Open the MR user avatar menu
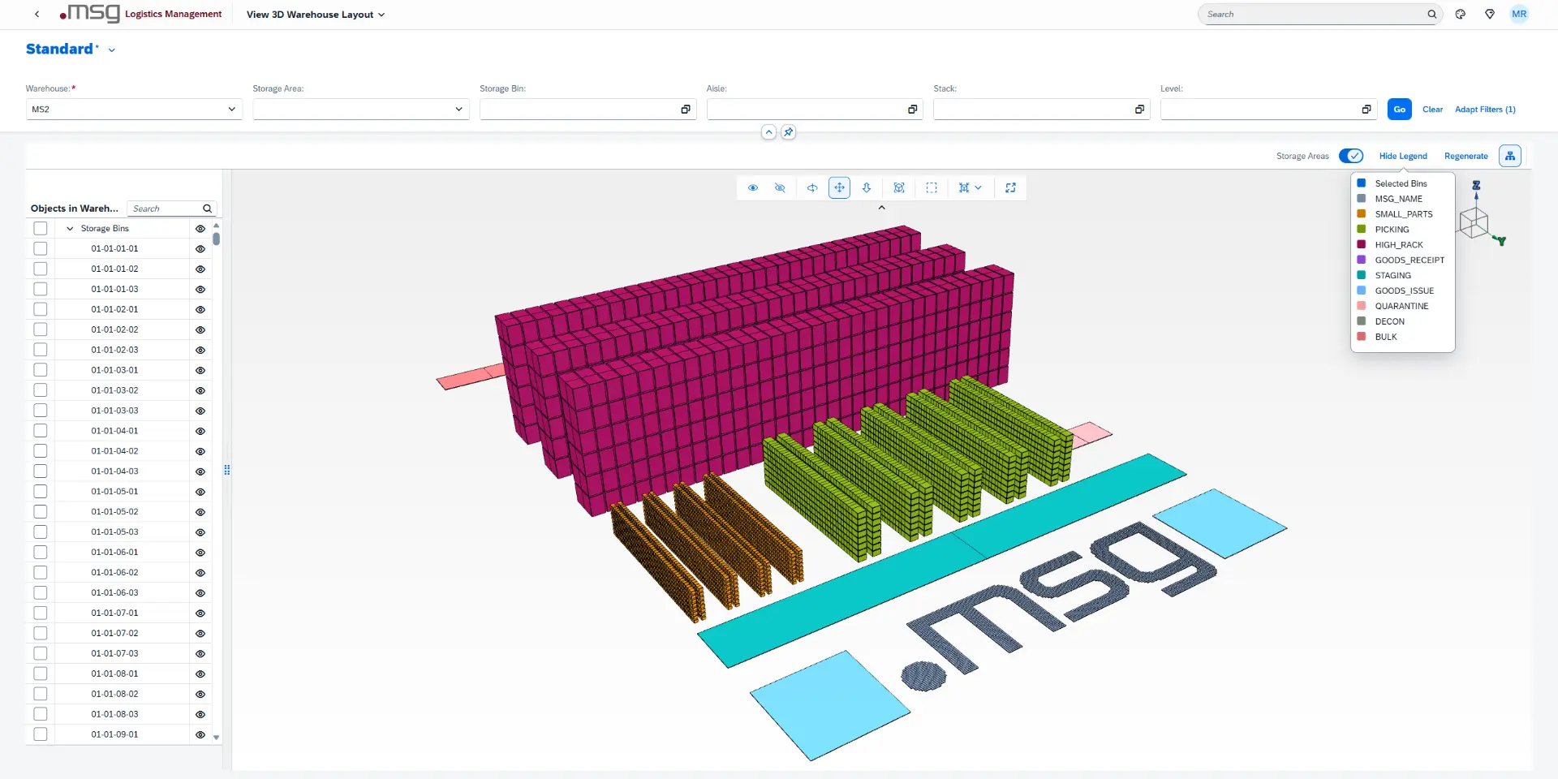The image size is (1558, 779). [x=1519, y=15]
